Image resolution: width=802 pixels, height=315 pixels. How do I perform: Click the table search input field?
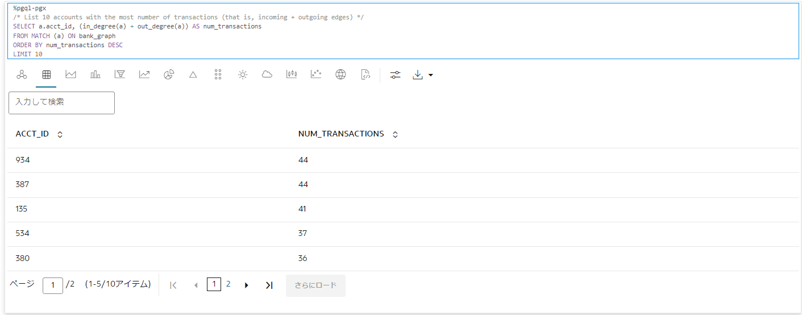pyautogui.click(x=61, y=102)
